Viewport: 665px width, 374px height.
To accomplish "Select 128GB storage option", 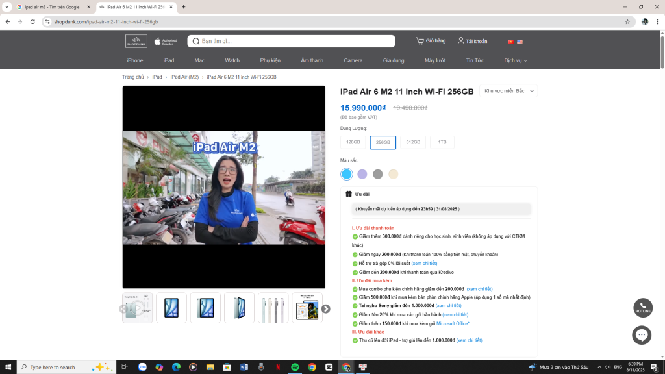I will tap(353, 142).
